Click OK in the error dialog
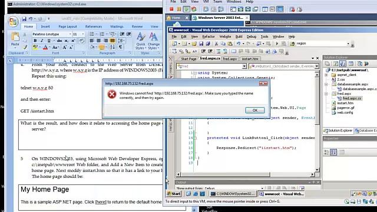The height and width of the screenshot is (212, 377). [255, 110]
